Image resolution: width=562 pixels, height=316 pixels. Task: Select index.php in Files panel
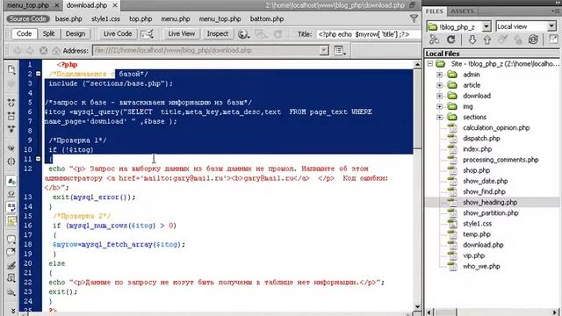tap(477, 149)
